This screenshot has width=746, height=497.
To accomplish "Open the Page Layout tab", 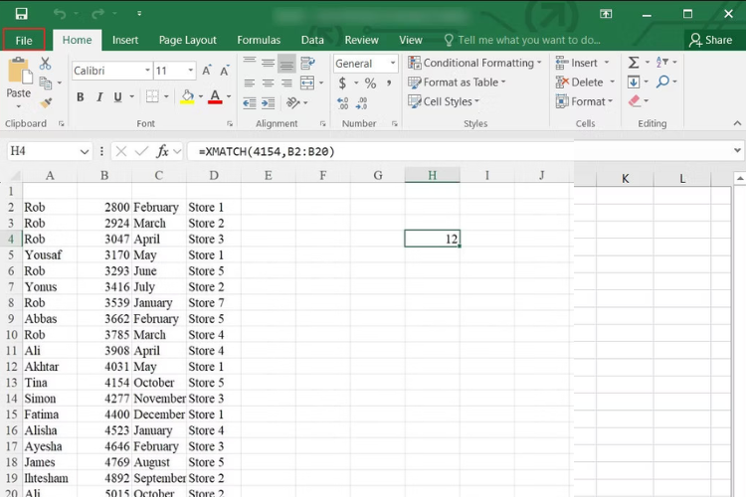I will (x=187, y=40).
